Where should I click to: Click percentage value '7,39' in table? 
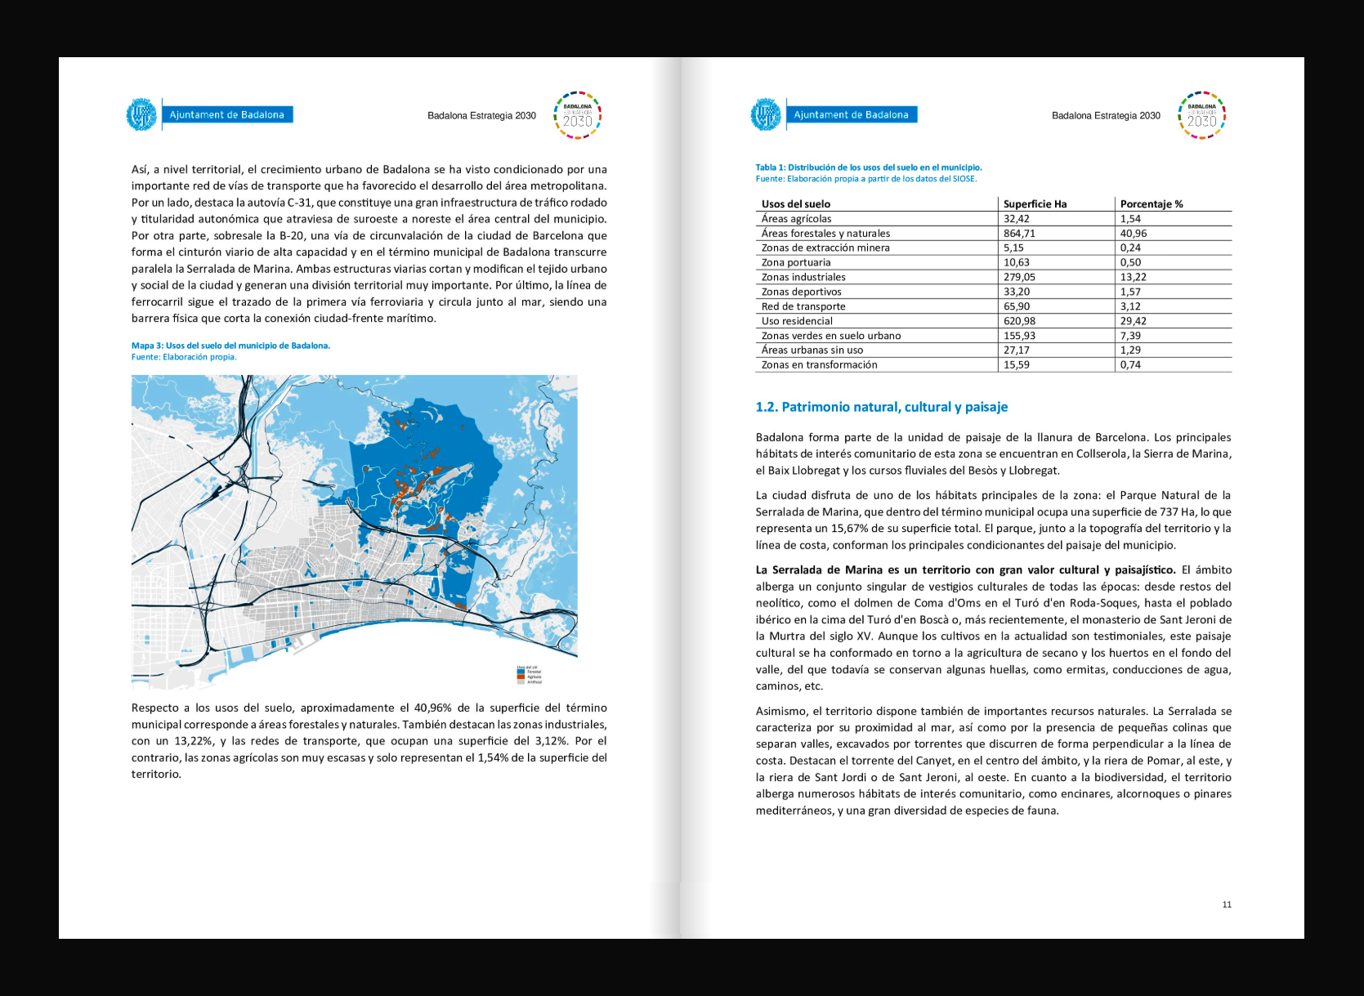coord(1130,337)
